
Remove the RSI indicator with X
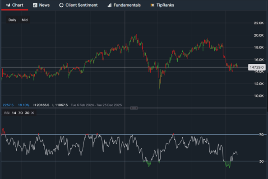[x=32, y=113]
